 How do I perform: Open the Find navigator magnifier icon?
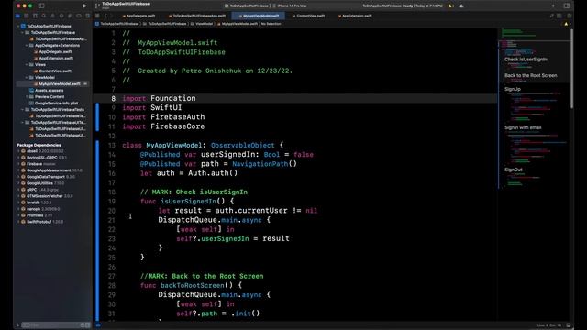[x=44, y=16]
